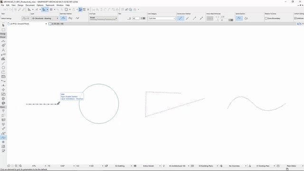This screenshot has width=304, height=171.
Task: Select the third construction method icon
Action: pyautogui.click(x=194, y=18)
